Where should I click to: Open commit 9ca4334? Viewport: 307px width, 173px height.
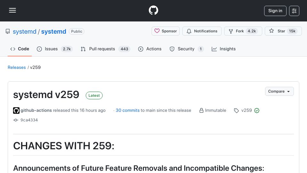(x=29, y=120)
